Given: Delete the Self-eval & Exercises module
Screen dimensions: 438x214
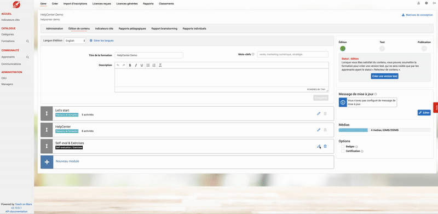Looking at the screenshot, I should [325, 146].
